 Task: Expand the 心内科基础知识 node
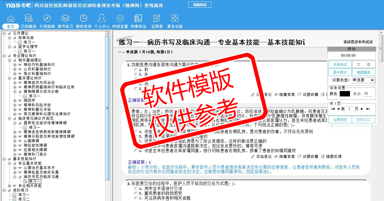[15, 69]
